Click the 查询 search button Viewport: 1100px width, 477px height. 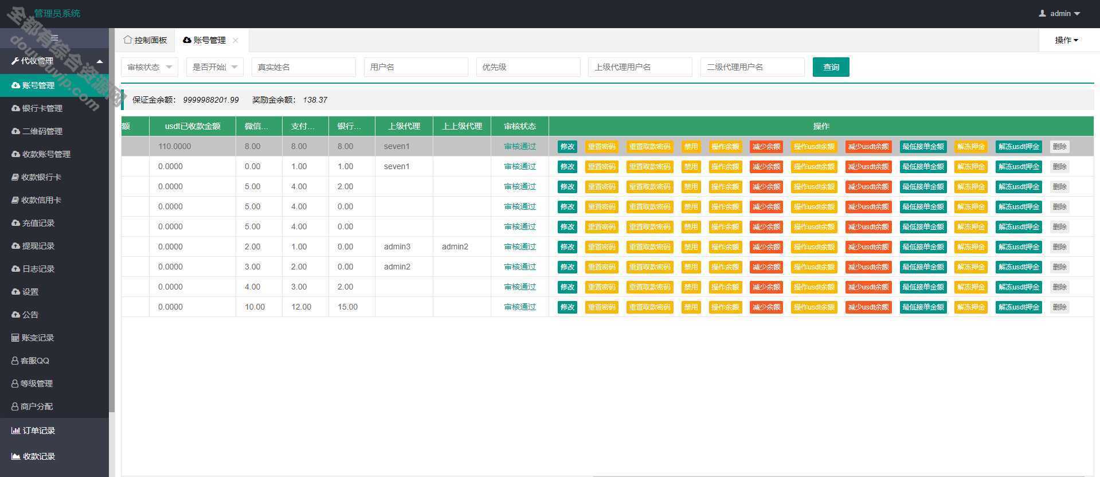point(831,67)
